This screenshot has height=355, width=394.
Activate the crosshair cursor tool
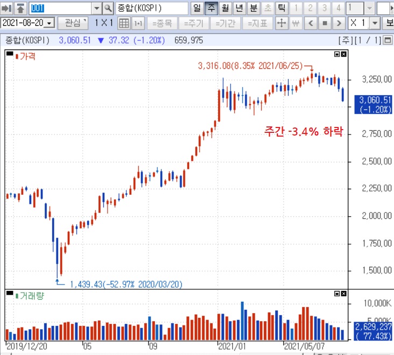pyautogui.click(x=282, y=23)
